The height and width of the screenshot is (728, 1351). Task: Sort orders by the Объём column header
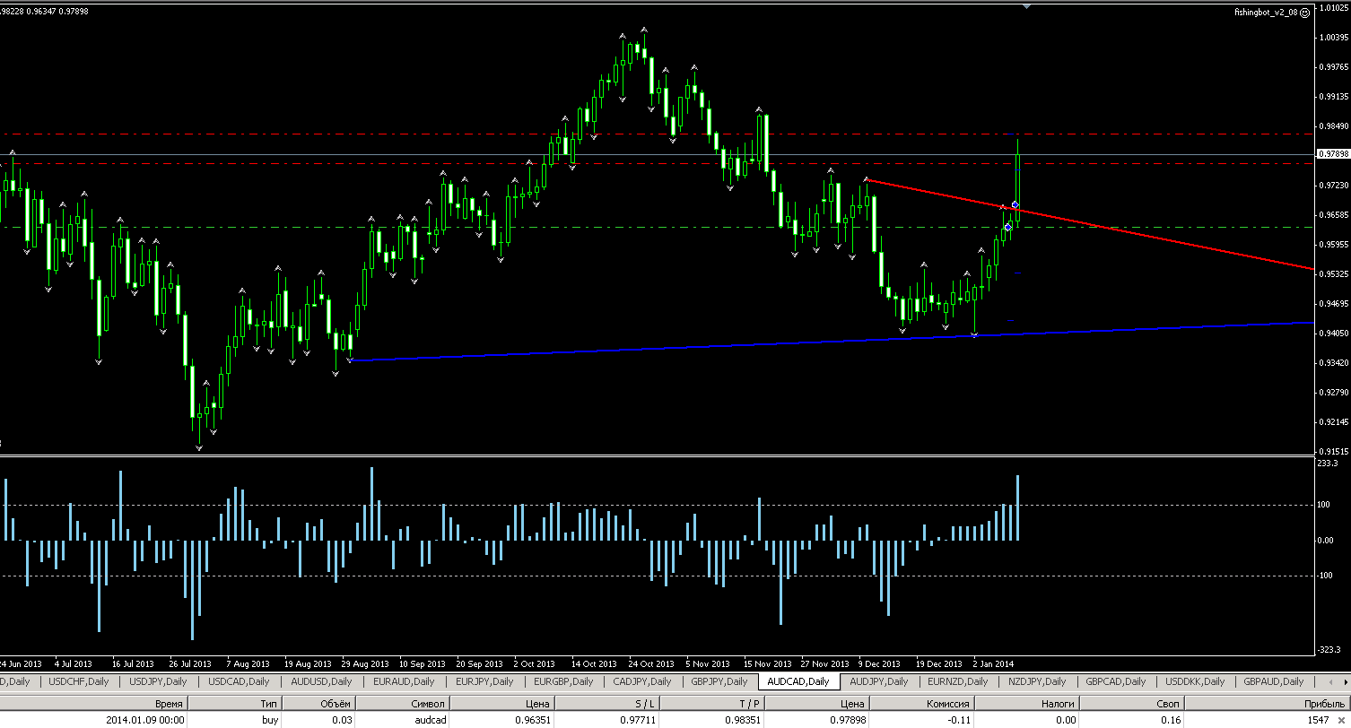point(318,705)
